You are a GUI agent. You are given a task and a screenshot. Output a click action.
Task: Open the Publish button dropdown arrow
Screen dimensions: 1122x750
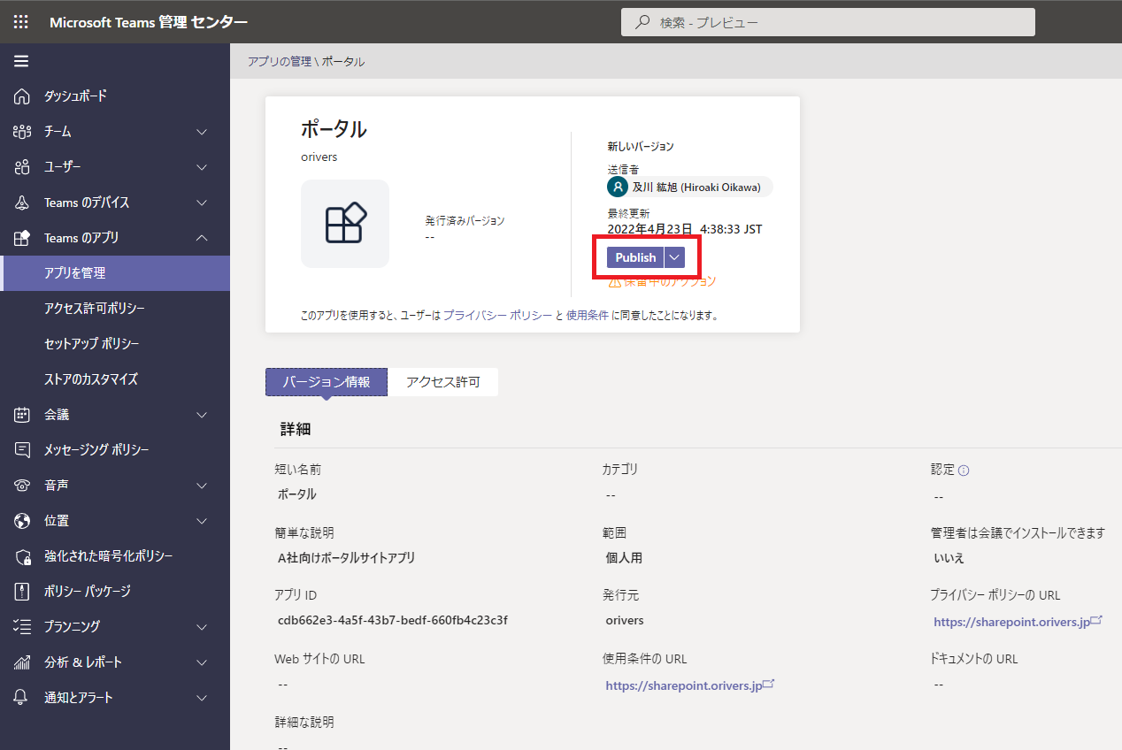(674, 257)
